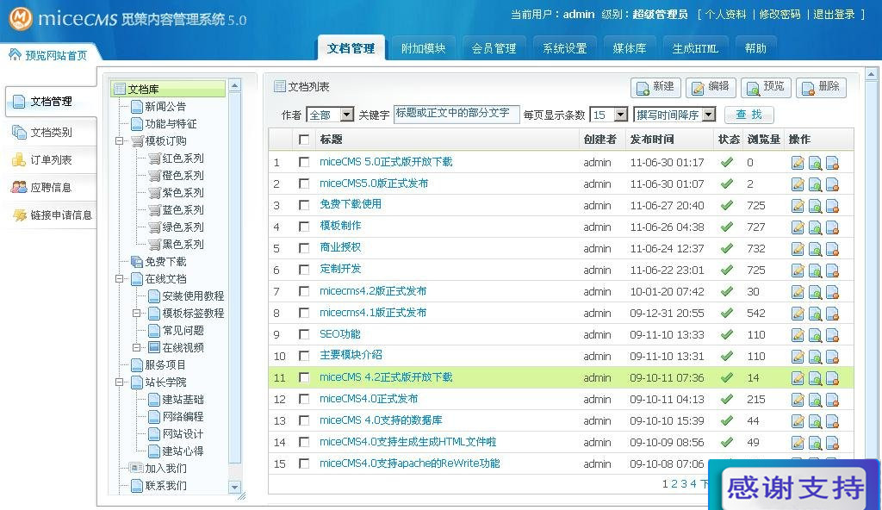Open 应聘信息 from the left sidebar
Image resolution: width=882 pixels, height=510 pixels.
pos(51,188)
